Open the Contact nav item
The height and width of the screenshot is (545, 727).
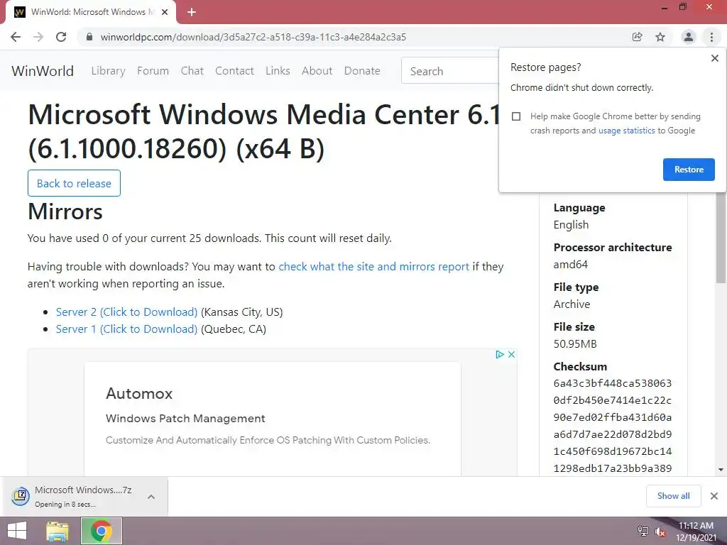point(234,71)
